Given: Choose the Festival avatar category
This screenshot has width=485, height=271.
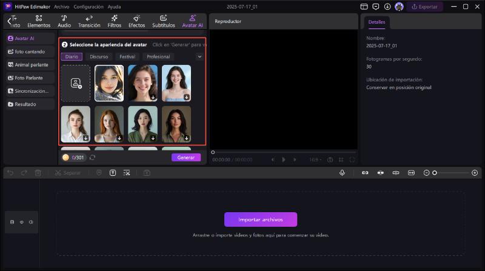Looking at the screenshot, I should [x=127, y=56].
